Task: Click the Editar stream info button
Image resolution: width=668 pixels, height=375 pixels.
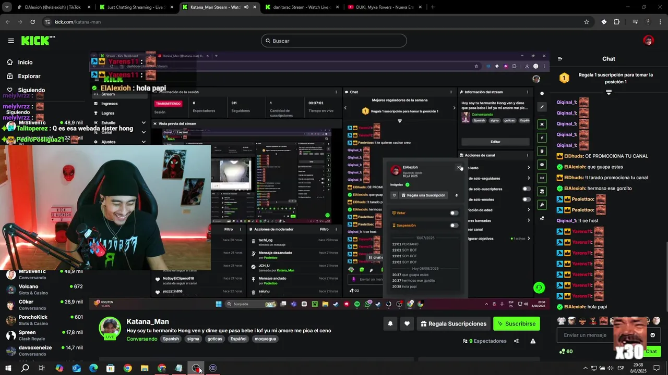Action: coord(495,142)
